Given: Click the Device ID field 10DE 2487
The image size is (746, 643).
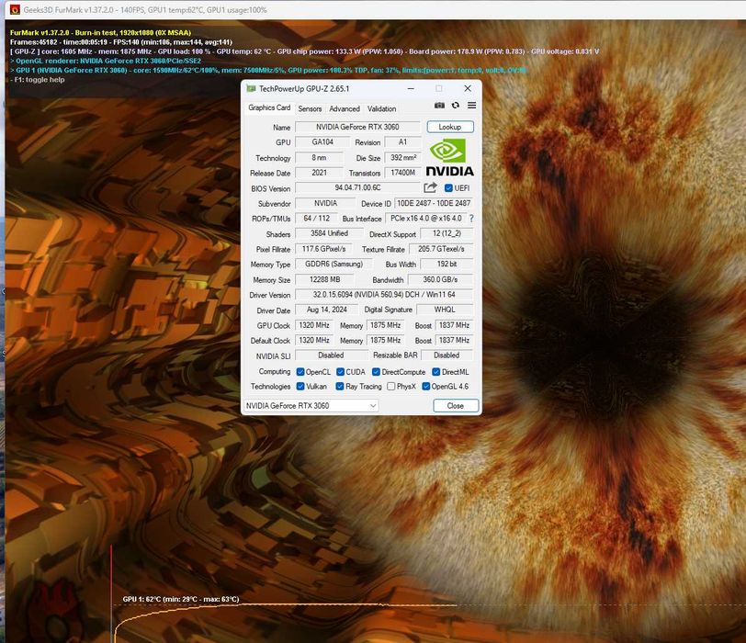Looking at the screenshot, I should coord(434,204).
